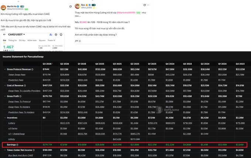This screenshot has width=251, height=158.
Task: Click the $28.45M Token Holder Net Income cell
Action: (100, 150)
